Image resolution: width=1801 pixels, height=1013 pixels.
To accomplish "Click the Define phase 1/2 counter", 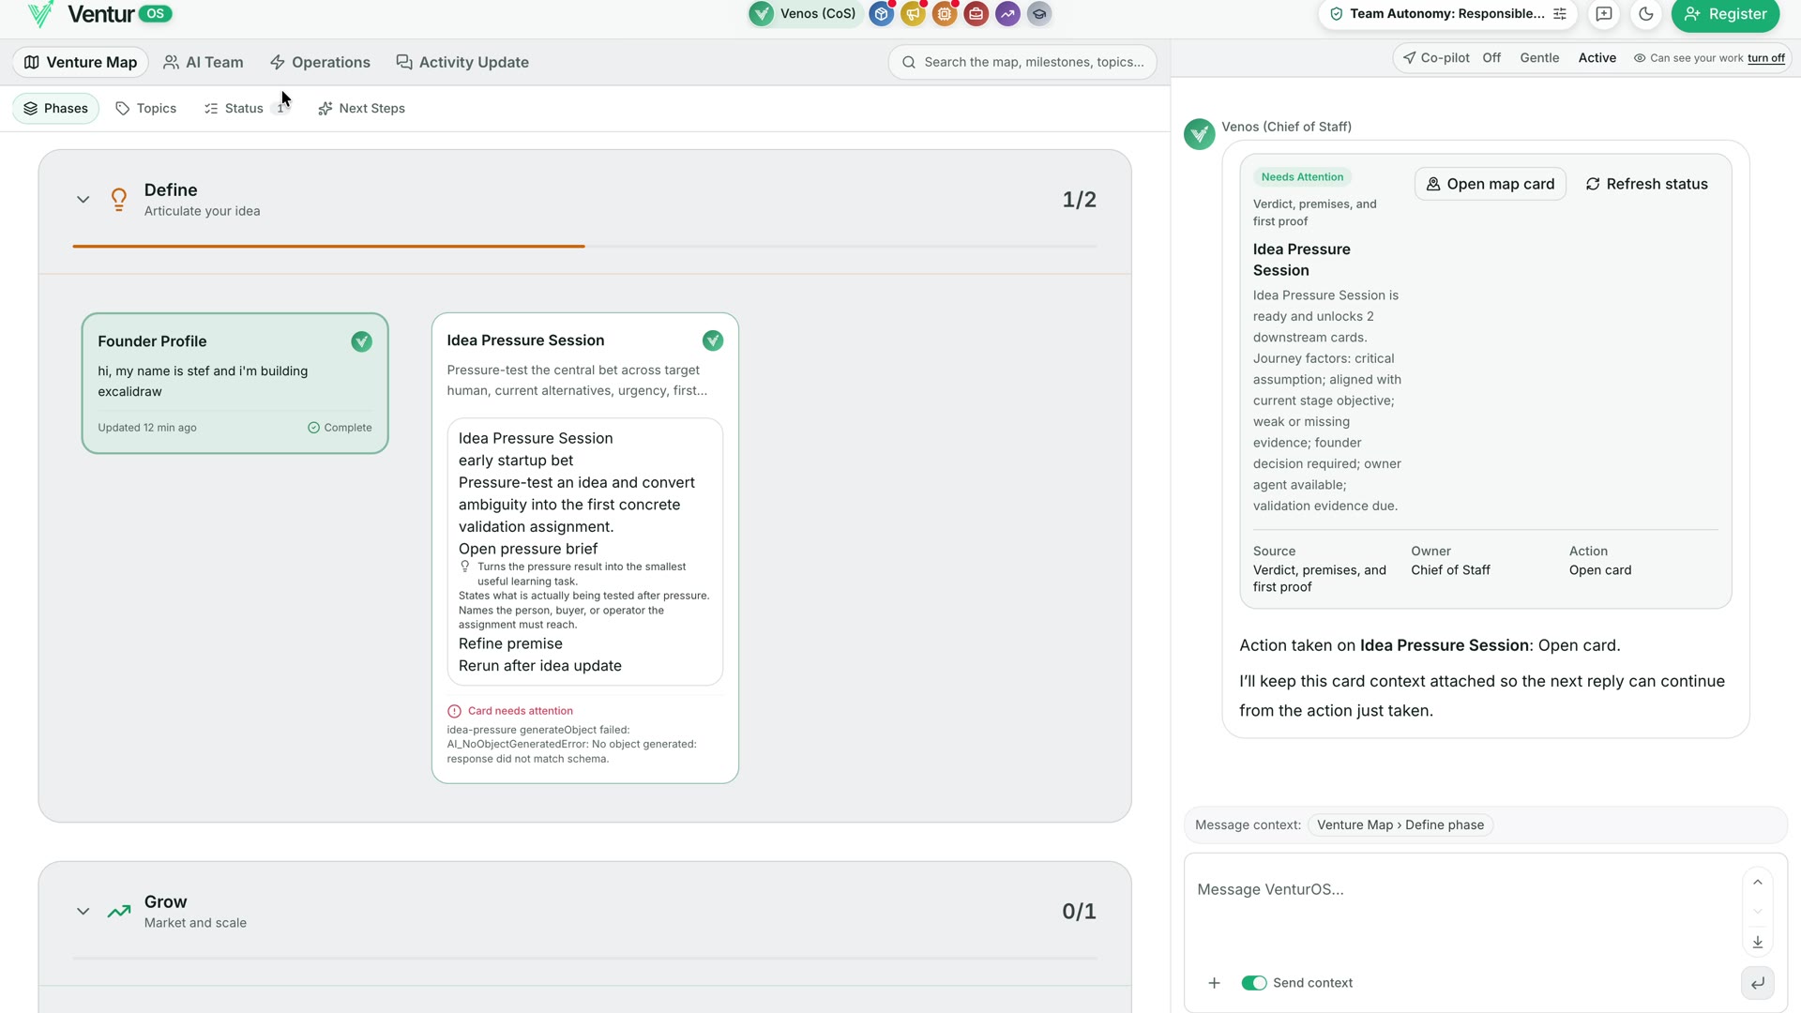I will tap(1079, 200).
